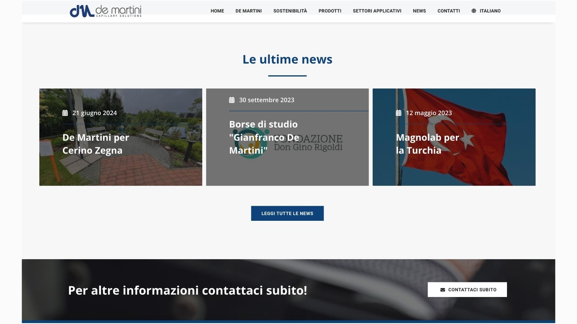
Task: Click the Contattaci Subito button
Action: (x=467, y=289)
